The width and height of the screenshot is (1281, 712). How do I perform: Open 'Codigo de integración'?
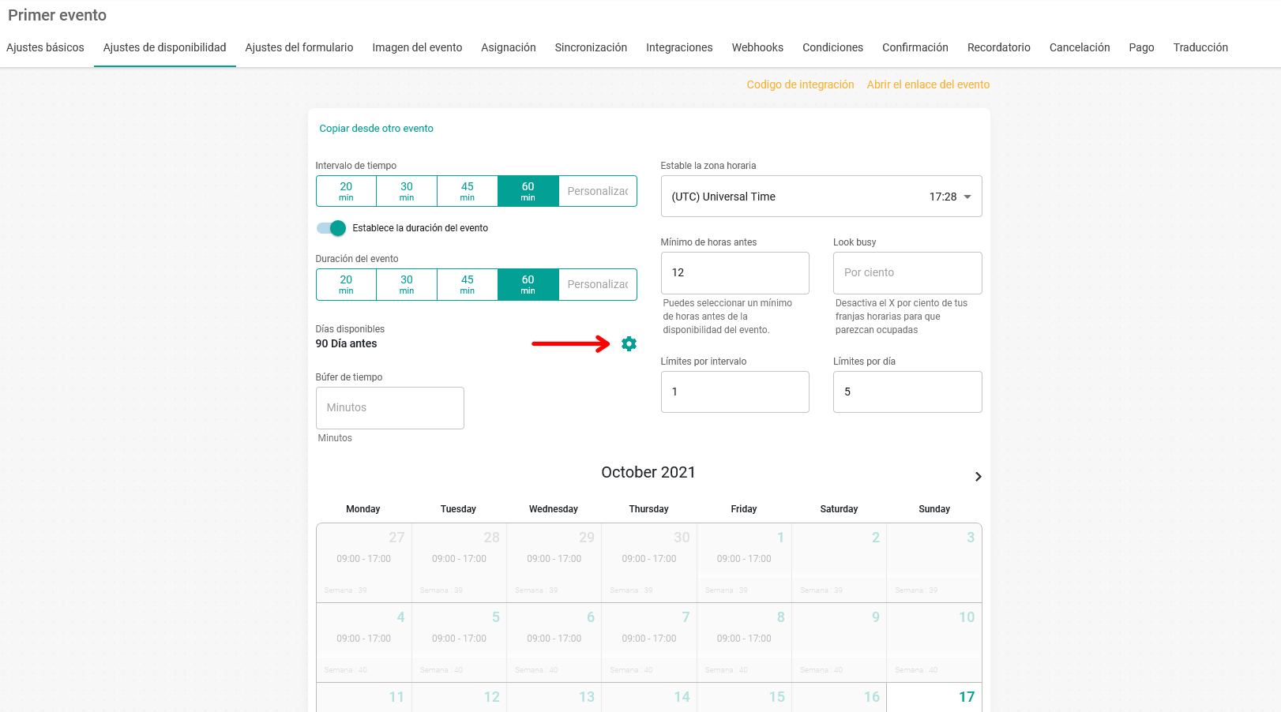[800, 84]
